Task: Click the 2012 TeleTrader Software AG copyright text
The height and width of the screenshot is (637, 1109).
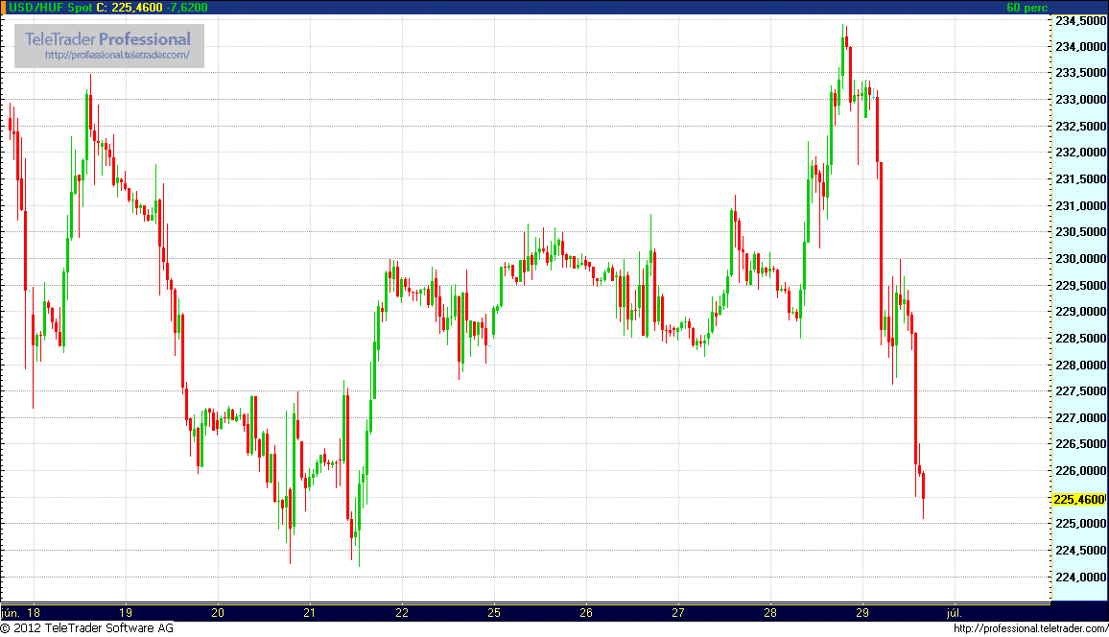Action: (87, 628)
